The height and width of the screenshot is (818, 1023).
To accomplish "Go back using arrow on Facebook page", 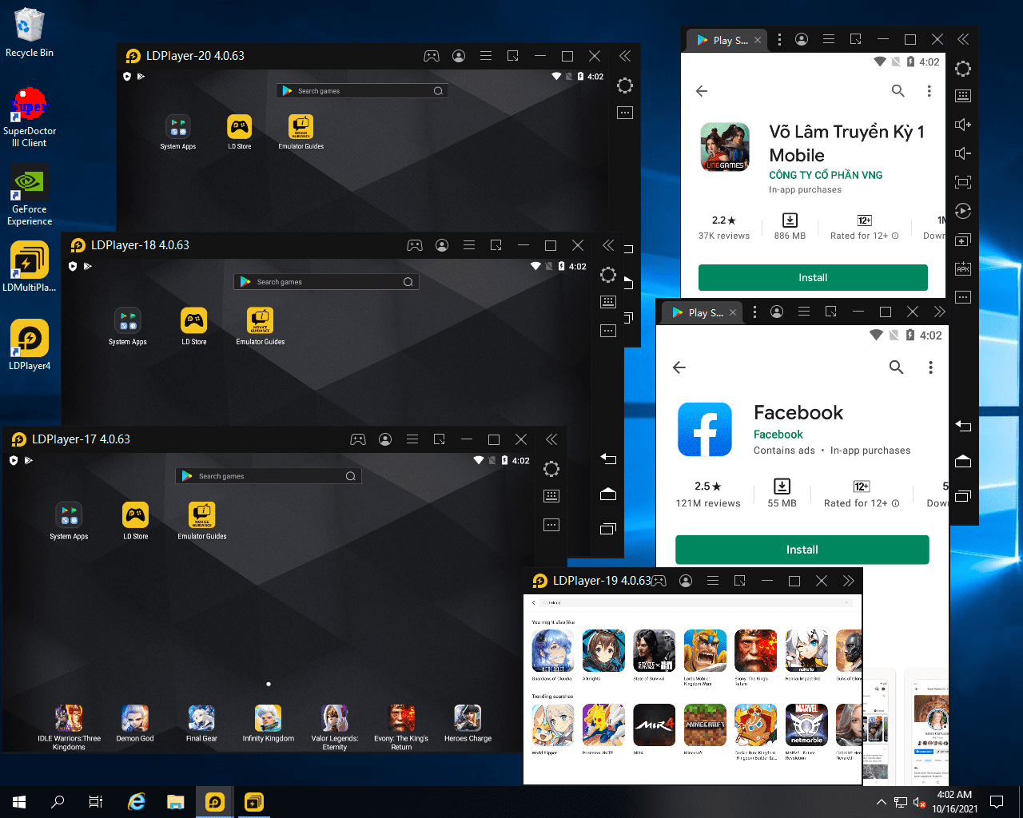I will pyautogui.click(x=679, y=367).
